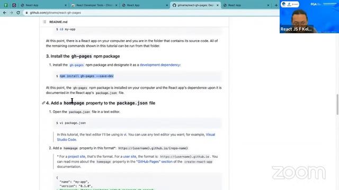The image size is (339, 190).
Task: Click heading '4. Add a homepage property'
Action: pos(101,103)
